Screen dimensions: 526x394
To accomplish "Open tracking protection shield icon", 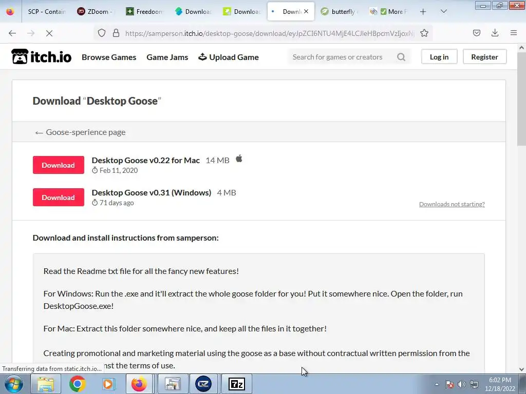I will 102,33.
